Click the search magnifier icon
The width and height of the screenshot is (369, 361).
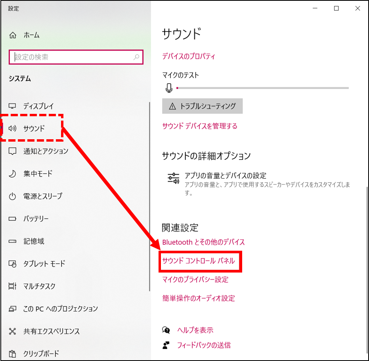click(136, 57)
